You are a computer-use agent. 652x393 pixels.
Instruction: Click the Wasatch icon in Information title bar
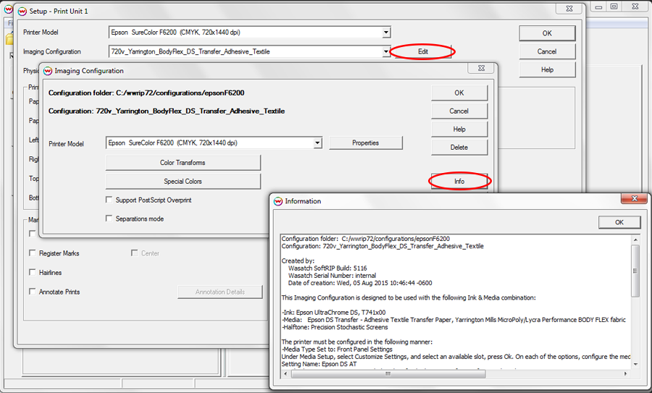tap(278, 201)
